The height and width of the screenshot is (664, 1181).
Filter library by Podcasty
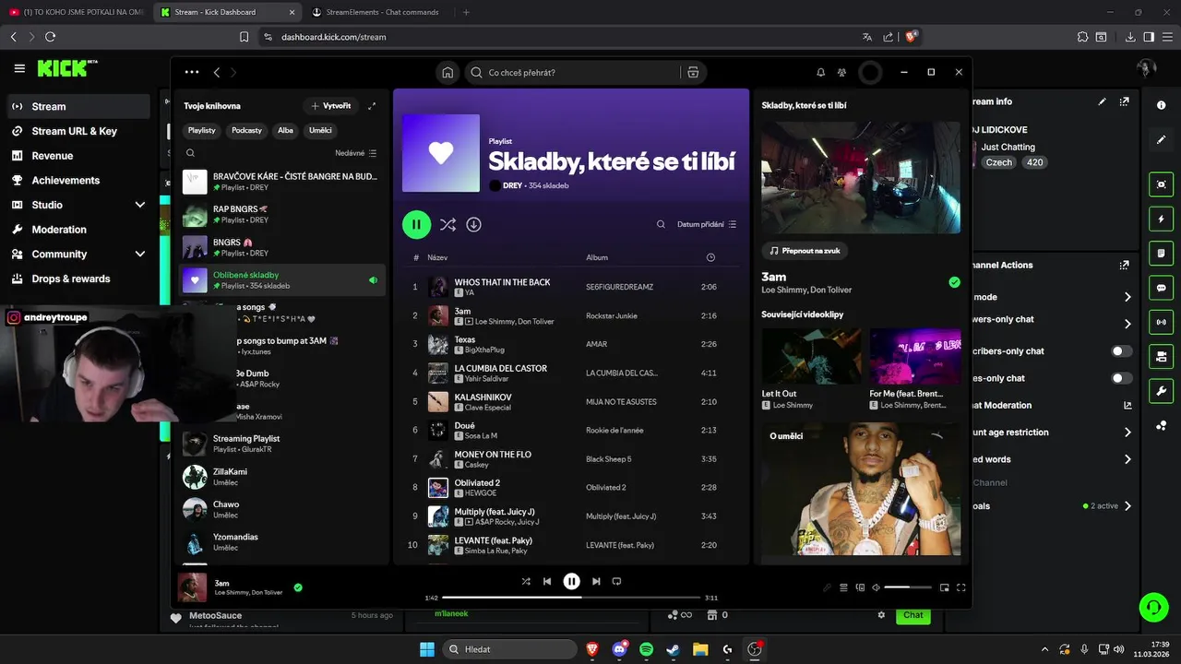click(246, 130)
